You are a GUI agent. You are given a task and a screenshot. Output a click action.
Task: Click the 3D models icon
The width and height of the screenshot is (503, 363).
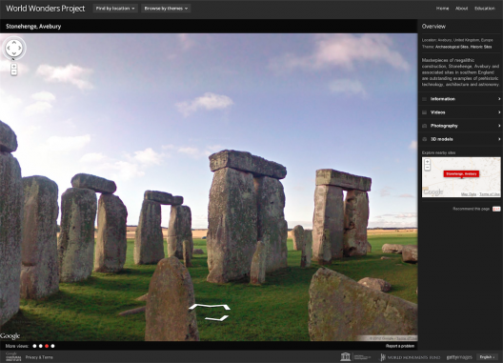click(424, 139)
